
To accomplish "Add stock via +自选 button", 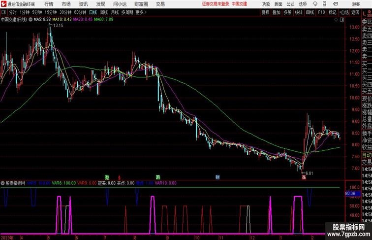I will pos(344,12).
